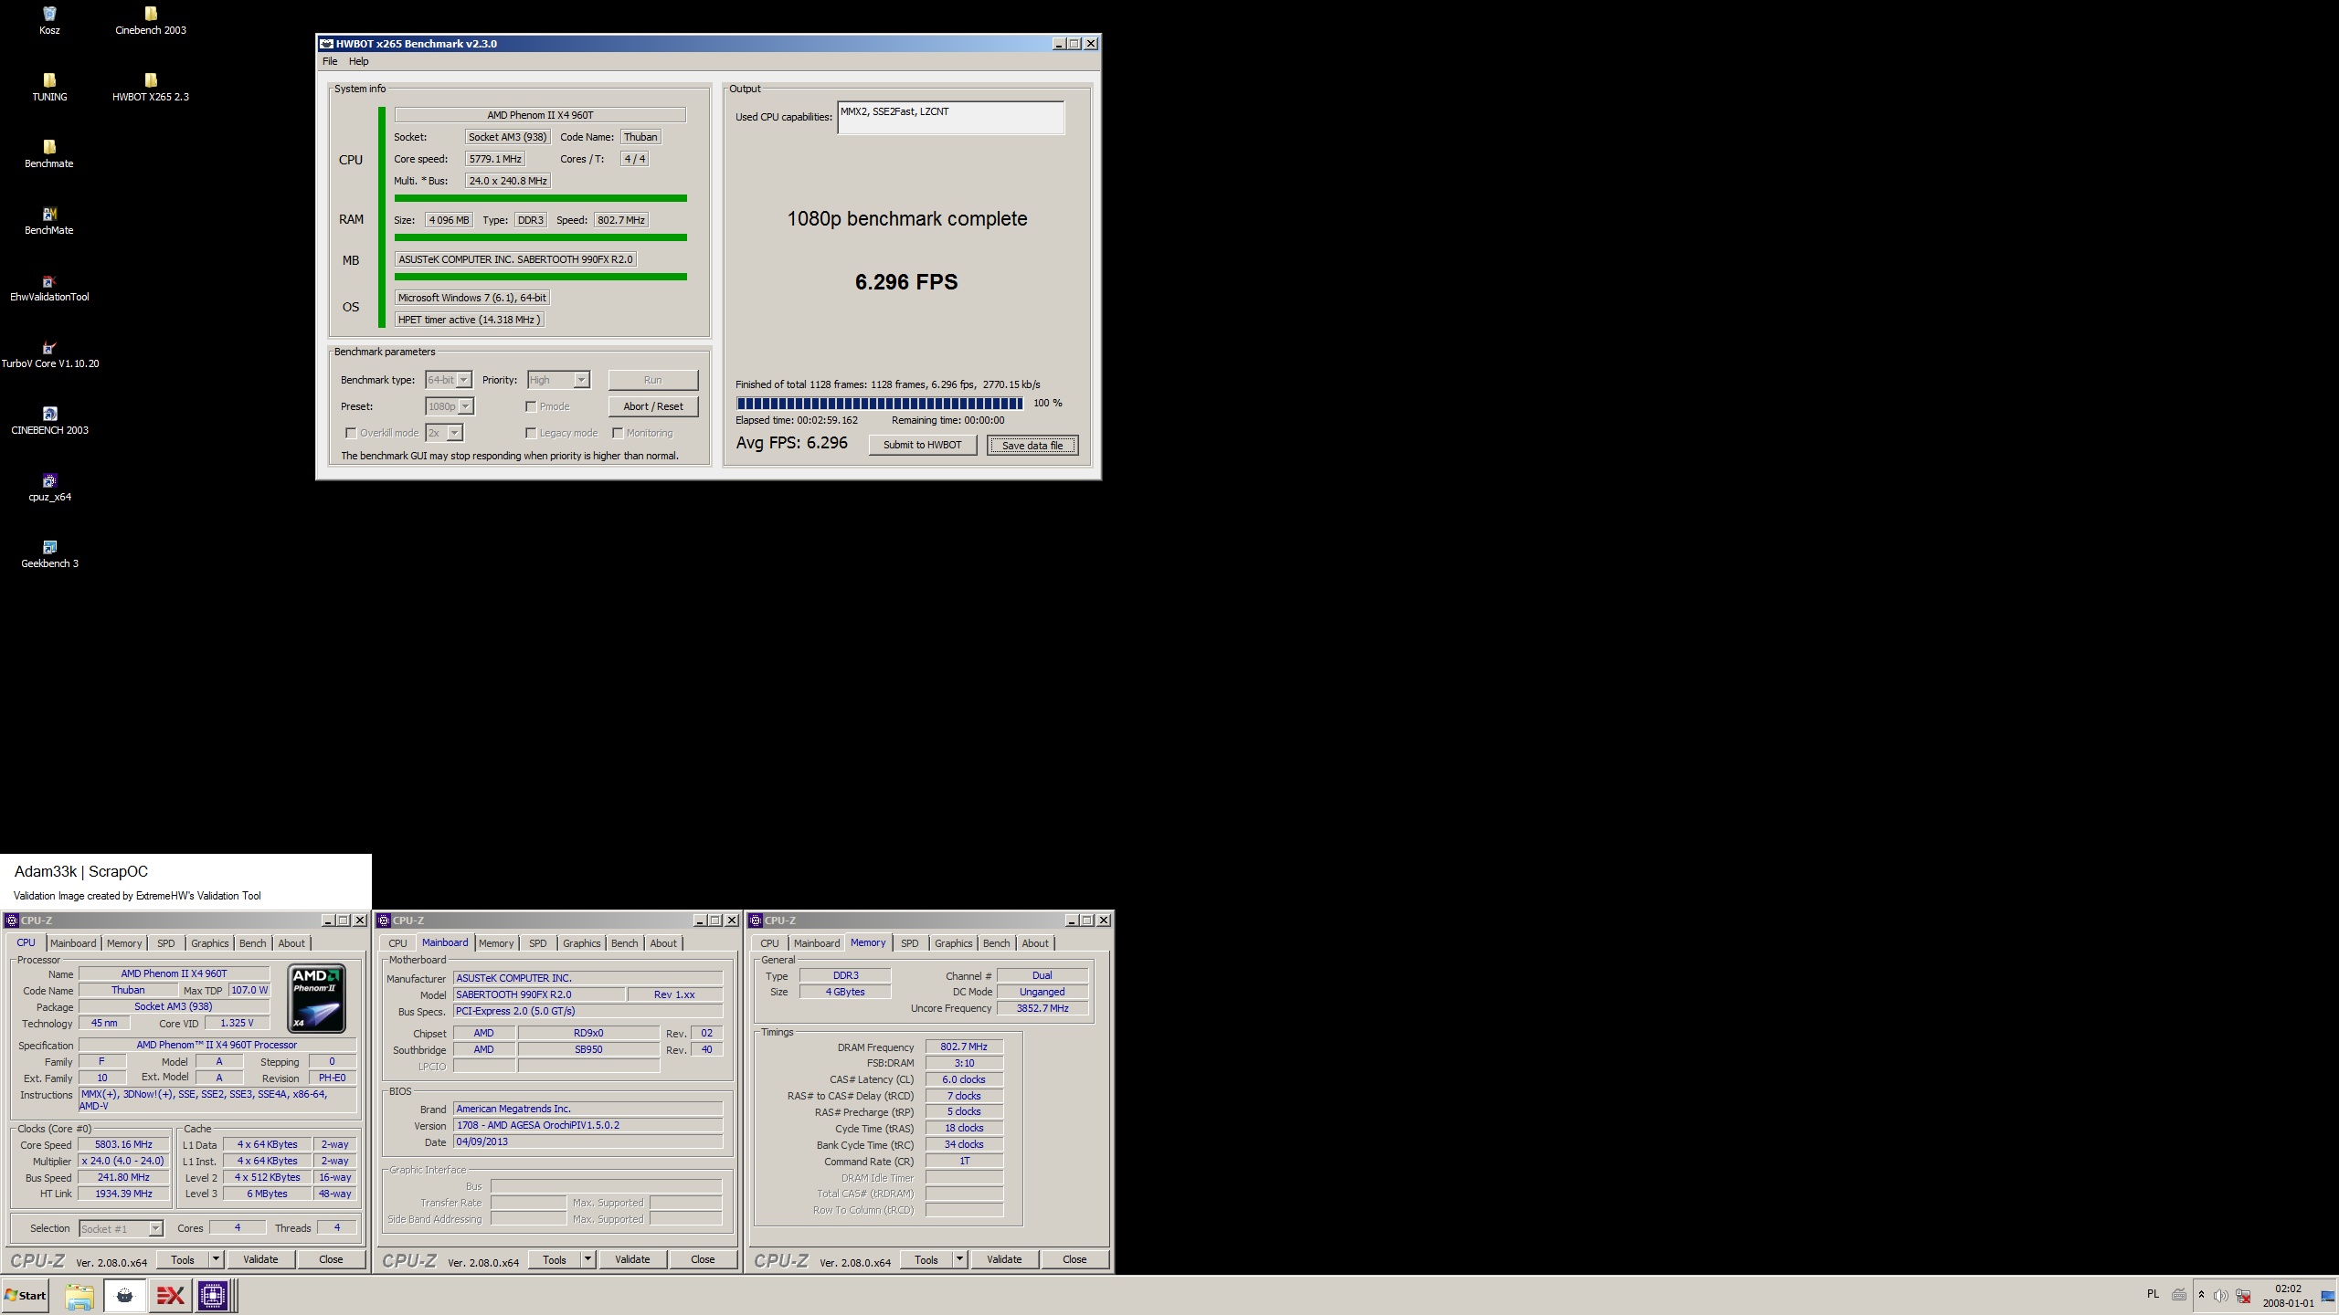
Task: Open the File menu in HWBOT x265
Action: [330, 61]
